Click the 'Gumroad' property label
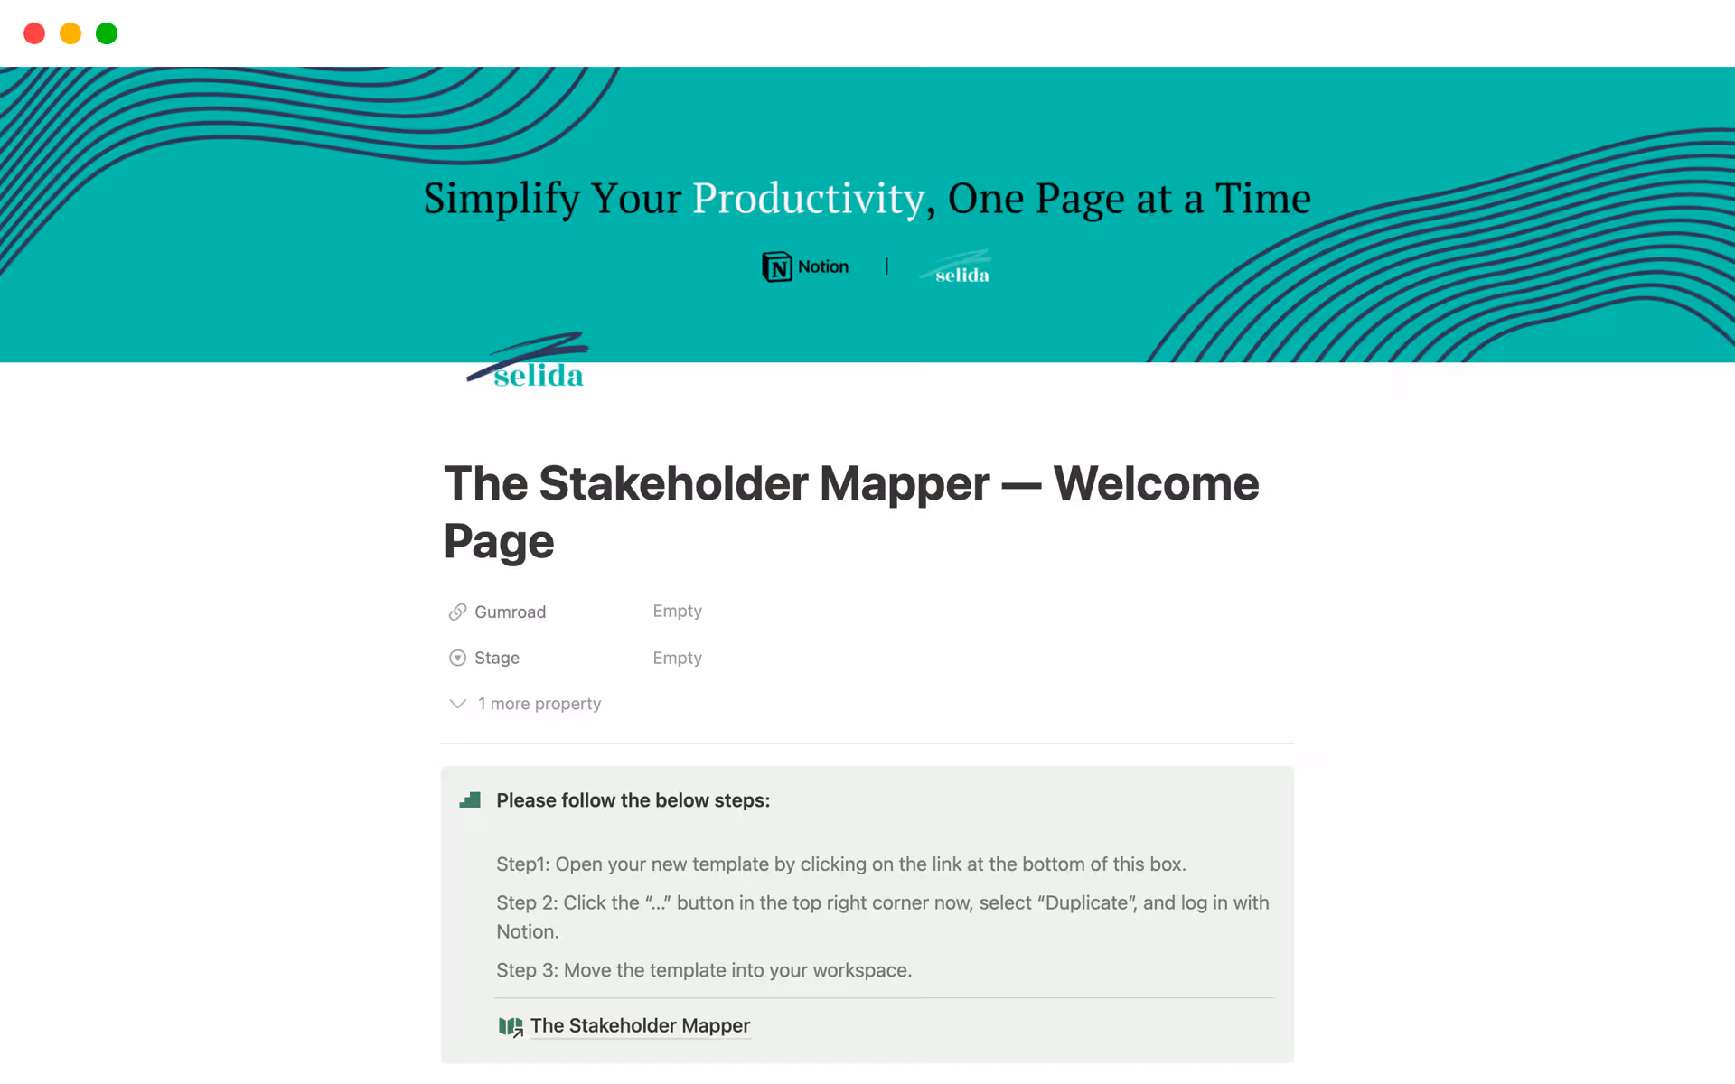This screenshot has height=1084, width=1735. 510,612
